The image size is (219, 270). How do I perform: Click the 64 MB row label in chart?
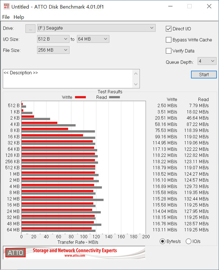[13, 230]
